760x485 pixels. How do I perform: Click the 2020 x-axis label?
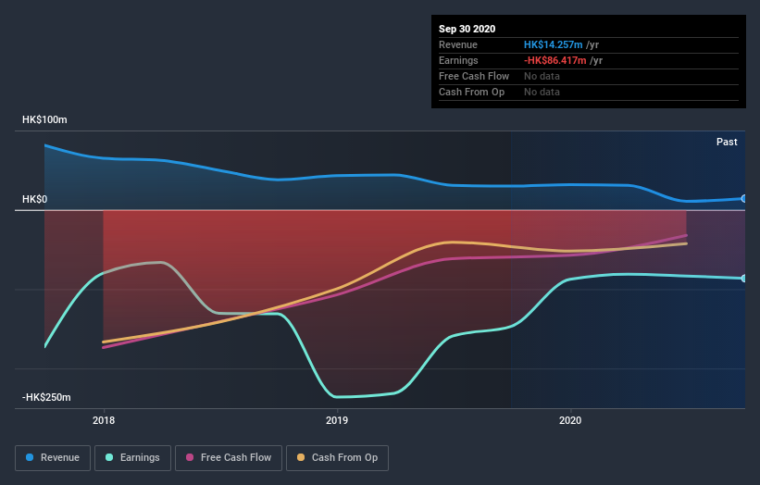[x=570, y=420]
